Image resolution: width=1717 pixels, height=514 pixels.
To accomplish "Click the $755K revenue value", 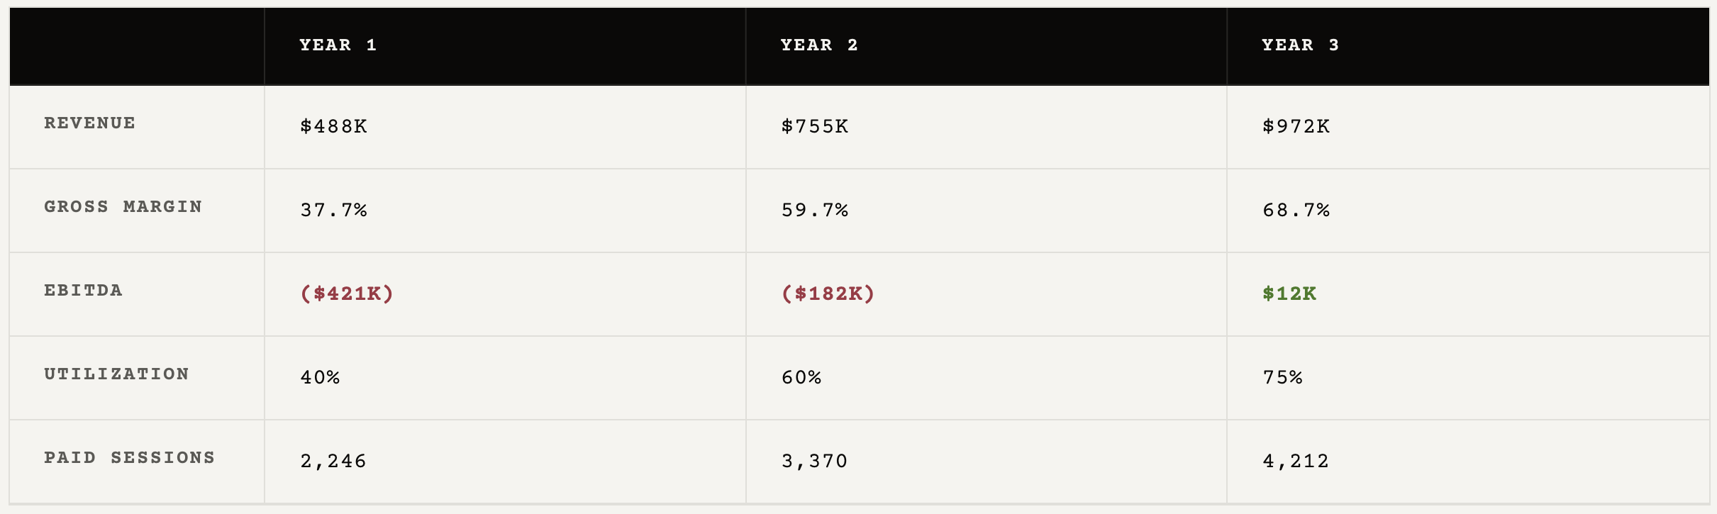I will (815, 127).
